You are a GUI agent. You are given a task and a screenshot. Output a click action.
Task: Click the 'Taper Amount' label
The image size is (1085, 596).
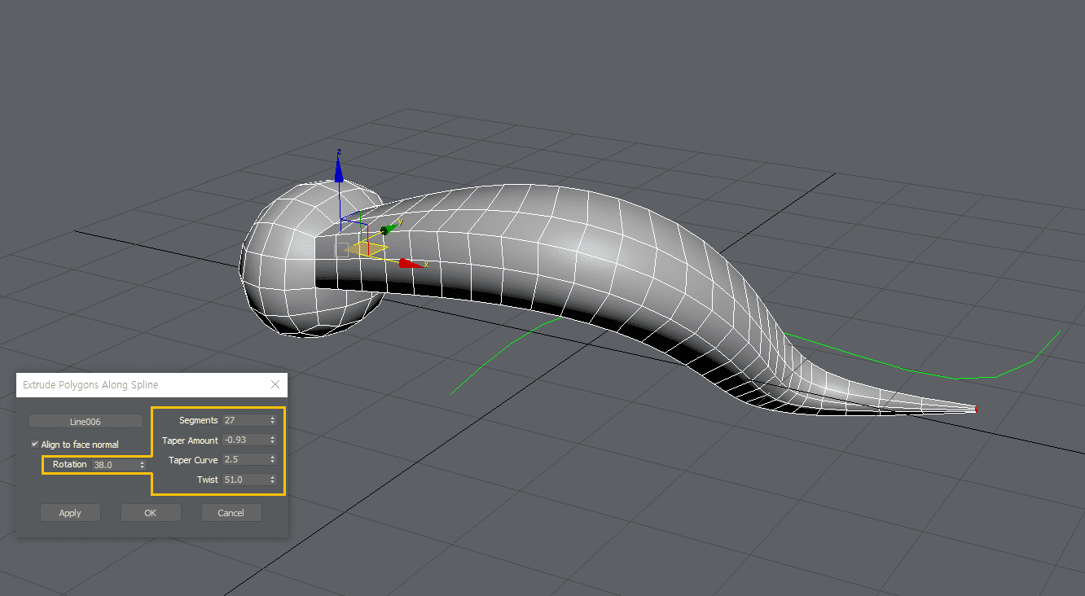(191, 440)
